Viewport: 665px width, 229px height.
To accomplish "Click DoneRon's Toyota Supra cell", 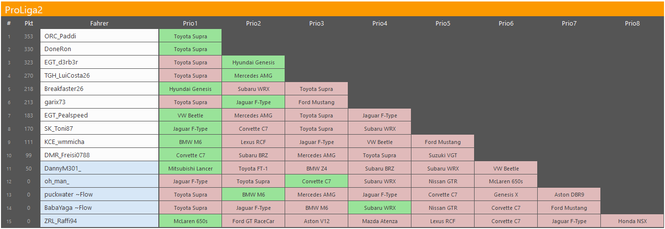I will click(x=190, y=49).
